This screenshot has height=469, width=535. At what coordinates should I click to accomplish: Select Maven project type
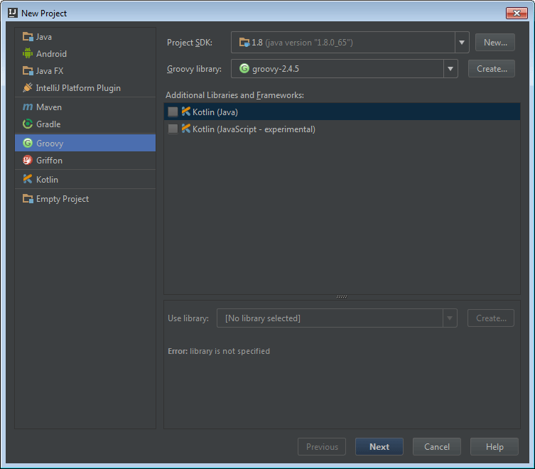pos(85,107)
